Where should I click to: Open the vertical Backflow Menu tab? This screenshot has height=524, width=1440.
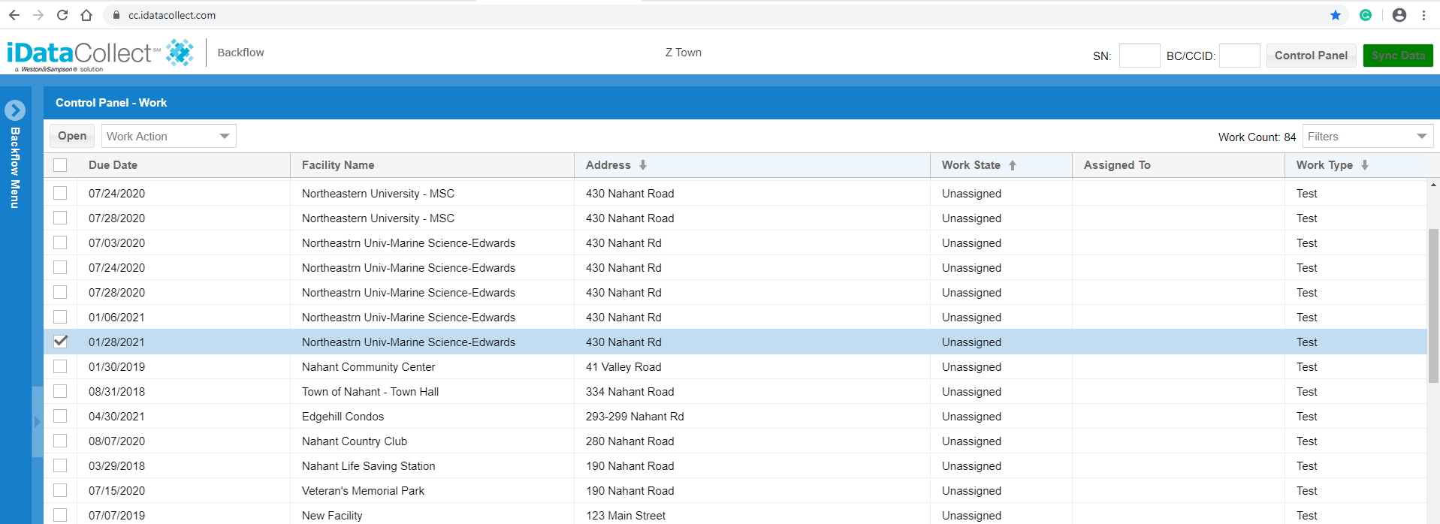click(x=14, y=168)
